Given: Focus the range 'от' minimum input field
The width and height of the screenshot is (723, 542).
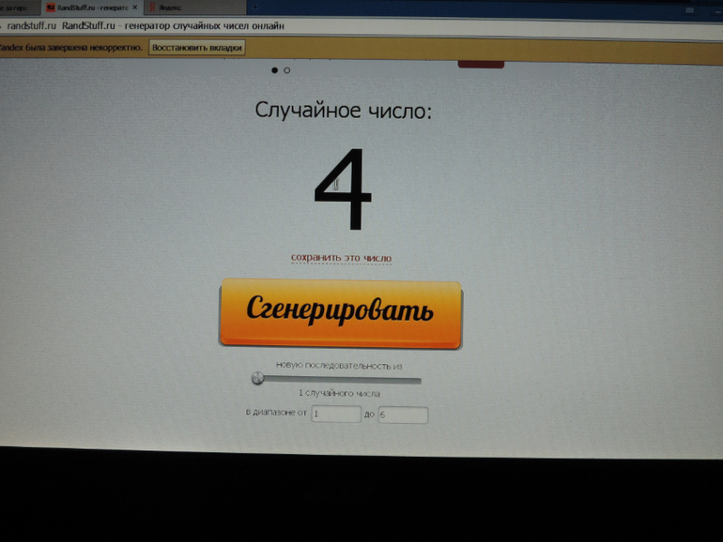Looking at the screenshot, I should [x=336, y=414].
